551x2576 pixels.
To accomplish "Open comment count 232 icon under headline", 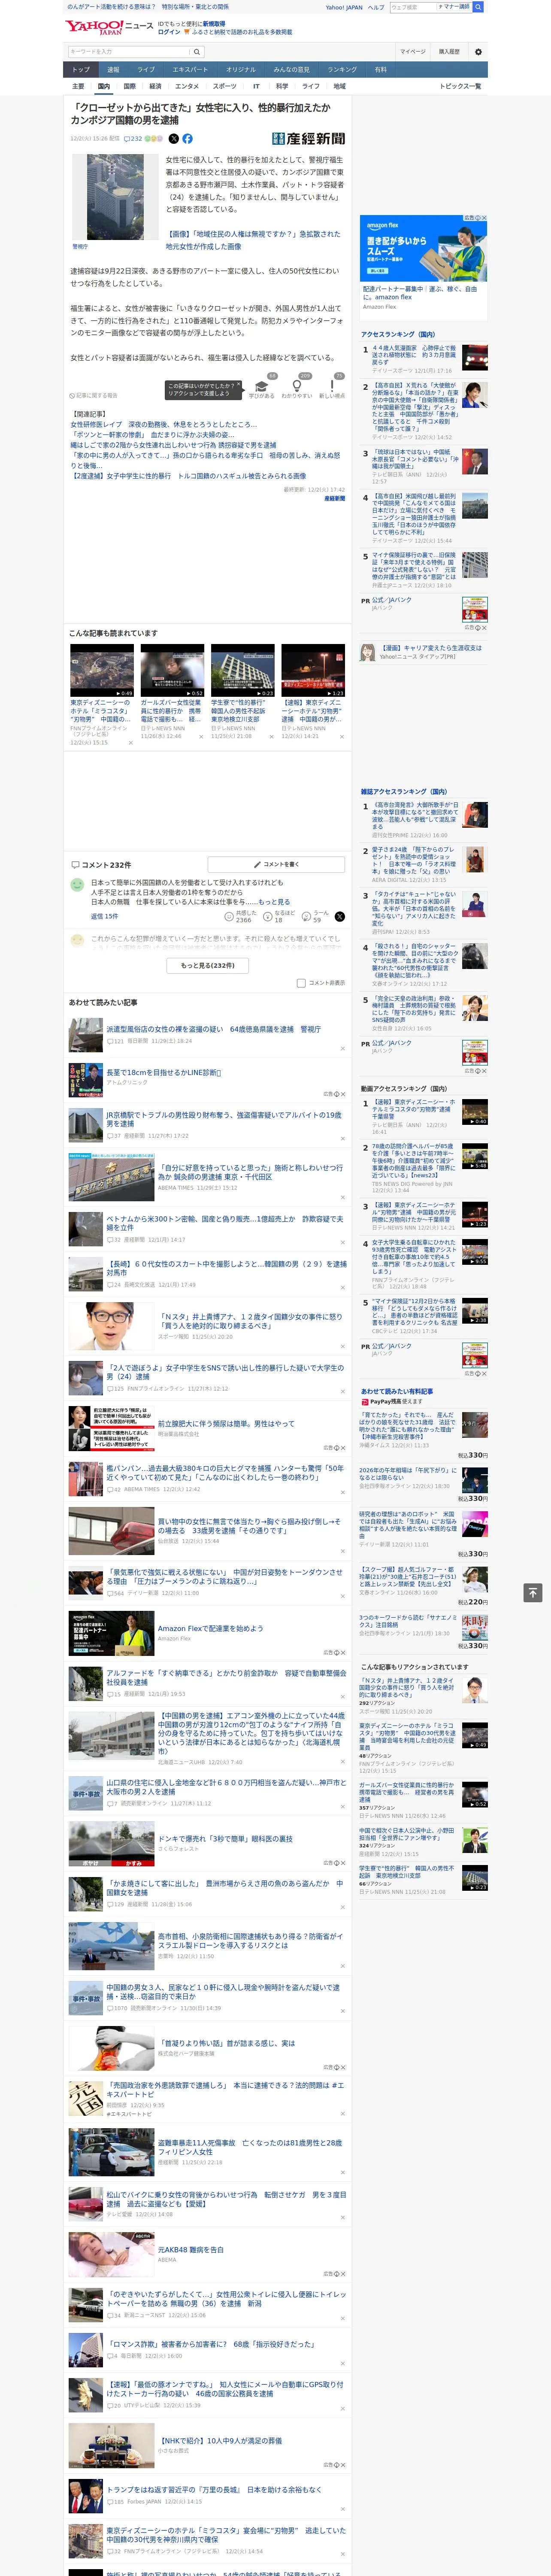I will click(132, 139).
